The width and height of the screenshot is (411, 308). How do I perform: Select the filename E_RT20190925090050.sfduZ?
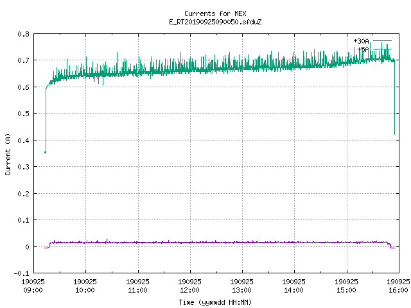tap(215, 22)
